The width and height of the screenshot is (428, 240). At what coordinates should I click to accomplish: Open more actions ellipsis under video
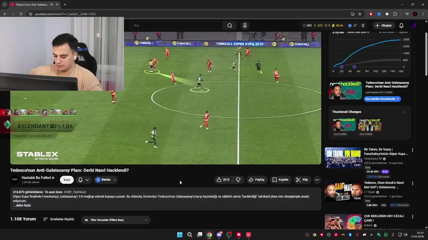tap(317, 180)
